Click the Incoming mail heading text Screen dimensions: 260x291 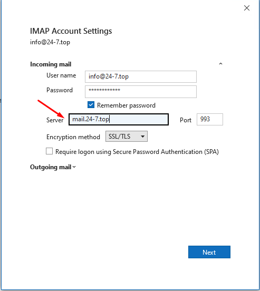point(51,64)
